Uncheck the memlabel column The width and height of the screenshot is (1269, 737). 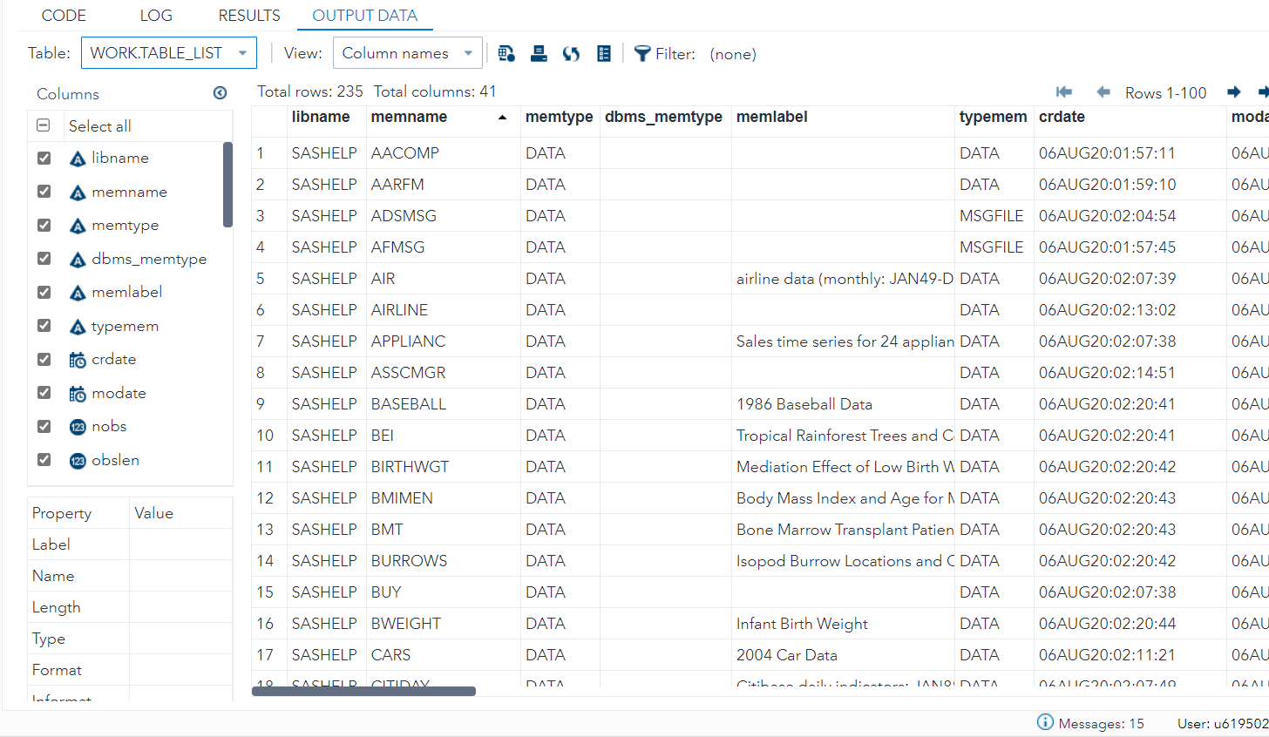tap(44, 292)
